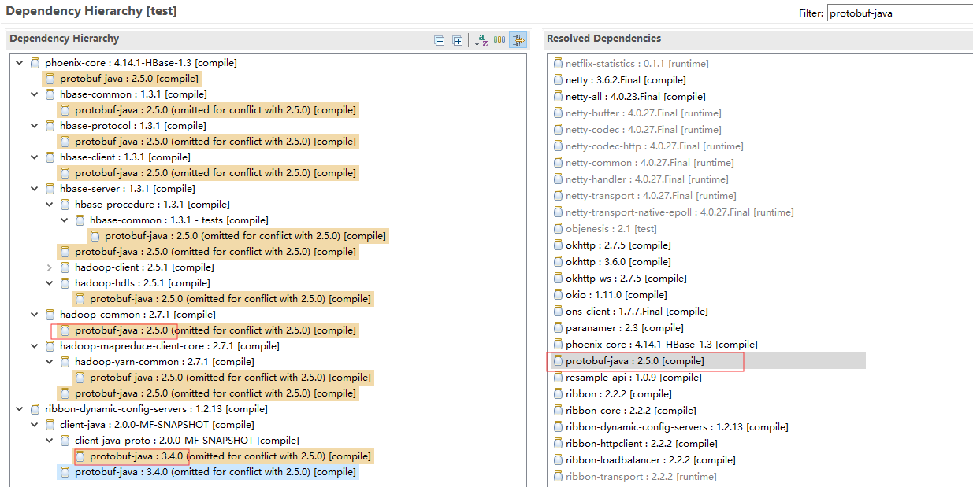The image size is (973, 487).
Task: Click into the Filter text field
Action: pyautogui.click(x=898, y=13)
